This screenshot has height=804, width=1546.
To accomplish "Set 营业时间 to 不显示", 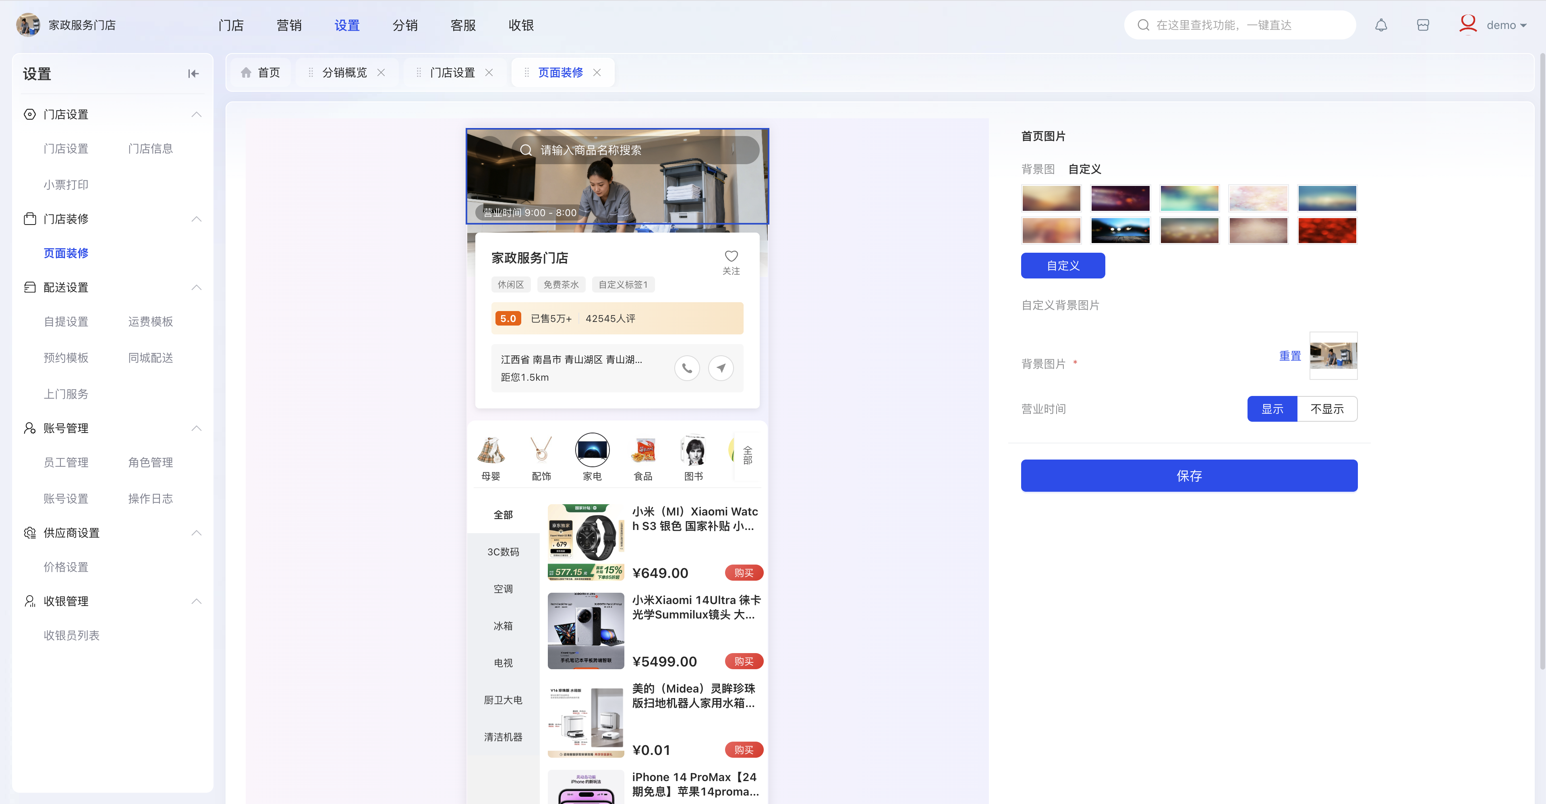I will pyautogui.click(x=1327, y=409).
